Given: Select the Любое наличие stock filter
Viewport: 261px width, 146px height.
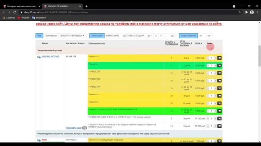Looking at the screenshot, I should point(188,36).
